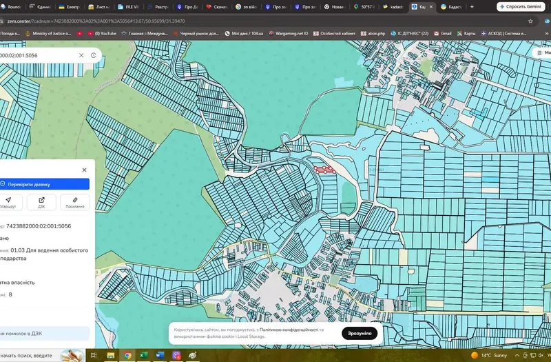Screen dimensions: 551x362
Task: Open the 'ДЗК' external link button
Action: [41, 202]
